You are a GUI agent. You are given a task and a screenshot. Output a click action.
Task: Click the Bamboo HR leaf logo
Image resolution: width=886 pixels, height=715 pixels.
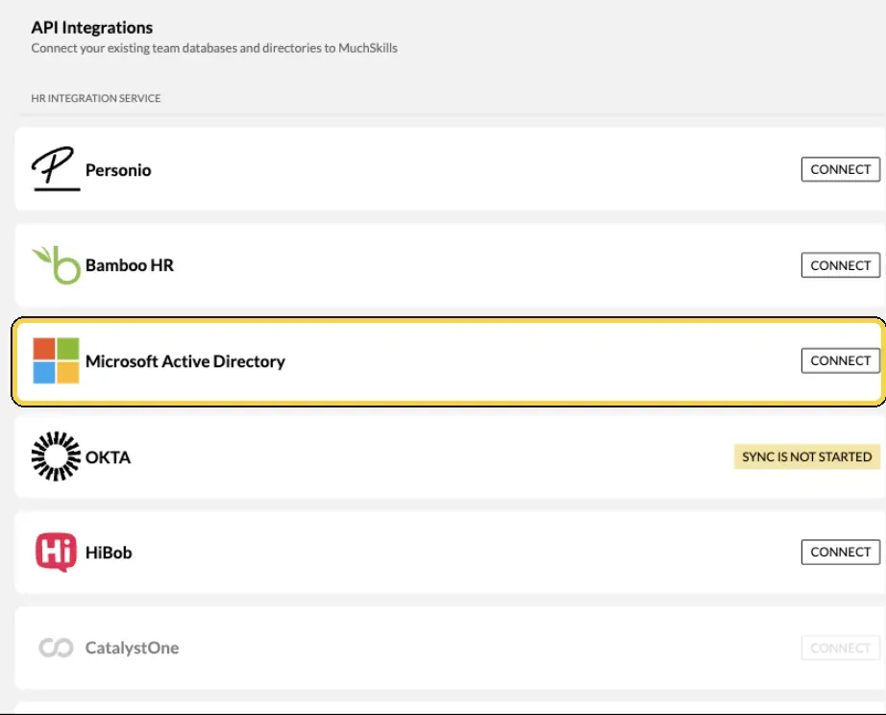click(x=56, y=264)
